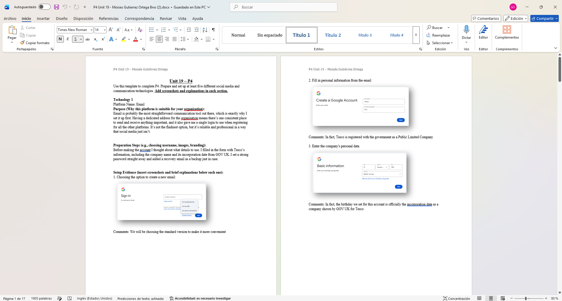Open bullet list dropdown

[x=157, y=30]
